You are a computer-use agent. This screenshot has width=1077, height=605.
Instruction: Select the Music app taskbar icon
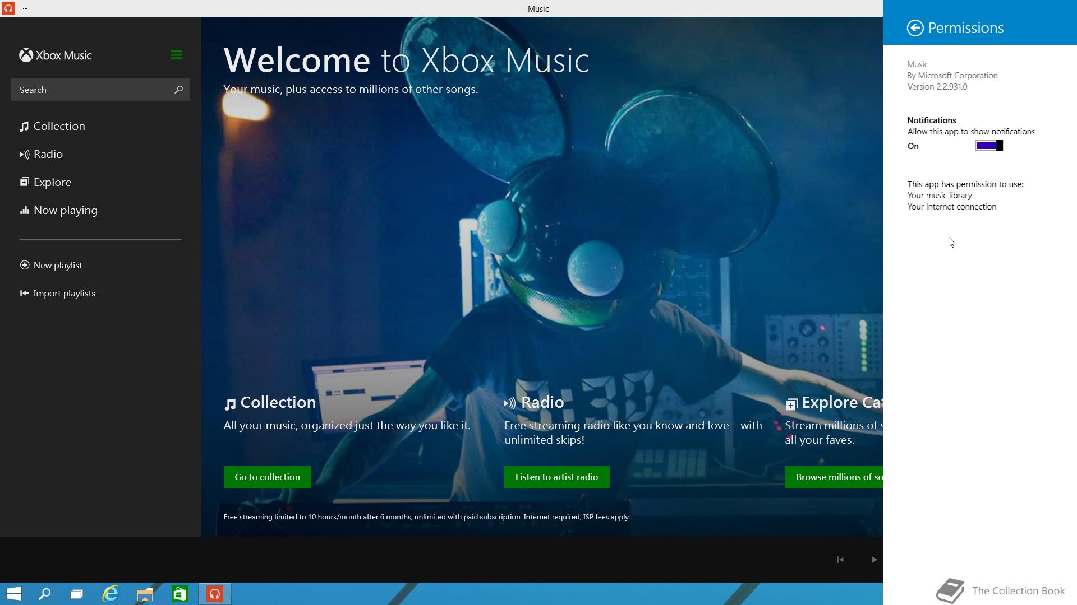[x=215, y=594]
